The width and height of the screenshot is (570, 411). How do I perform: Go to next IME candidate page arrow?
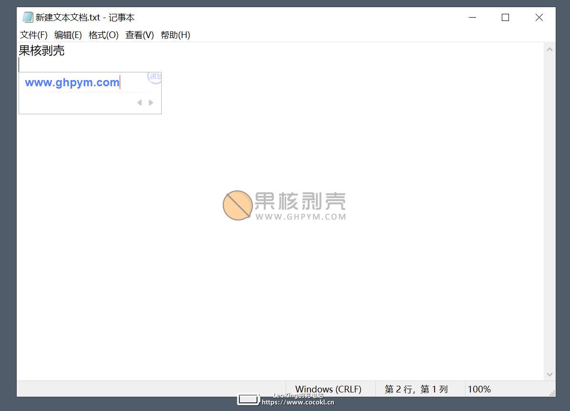point(151,103)
